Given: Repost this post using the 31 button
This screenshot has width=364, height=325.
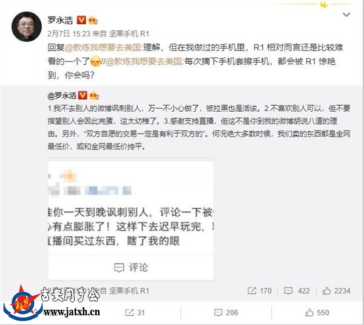Looking at the screenshot, I should [x=135, y=312].
